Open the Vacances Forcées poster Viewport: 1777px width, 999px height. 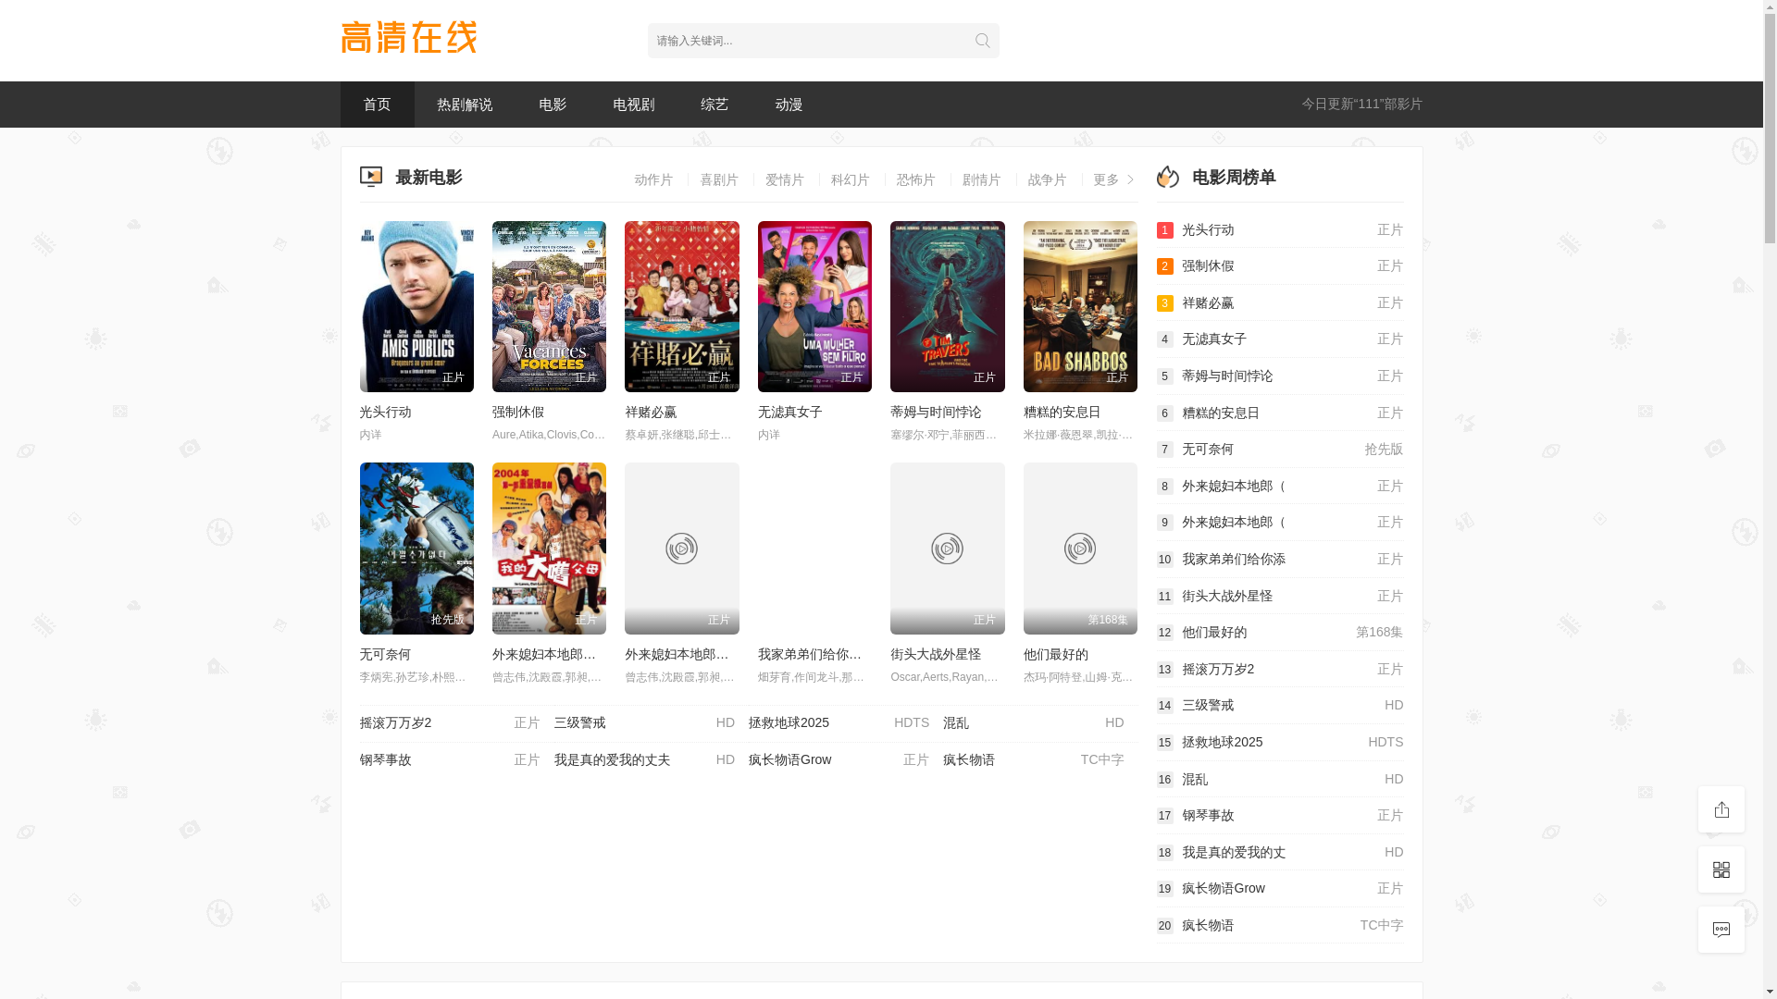click(549, 306)
